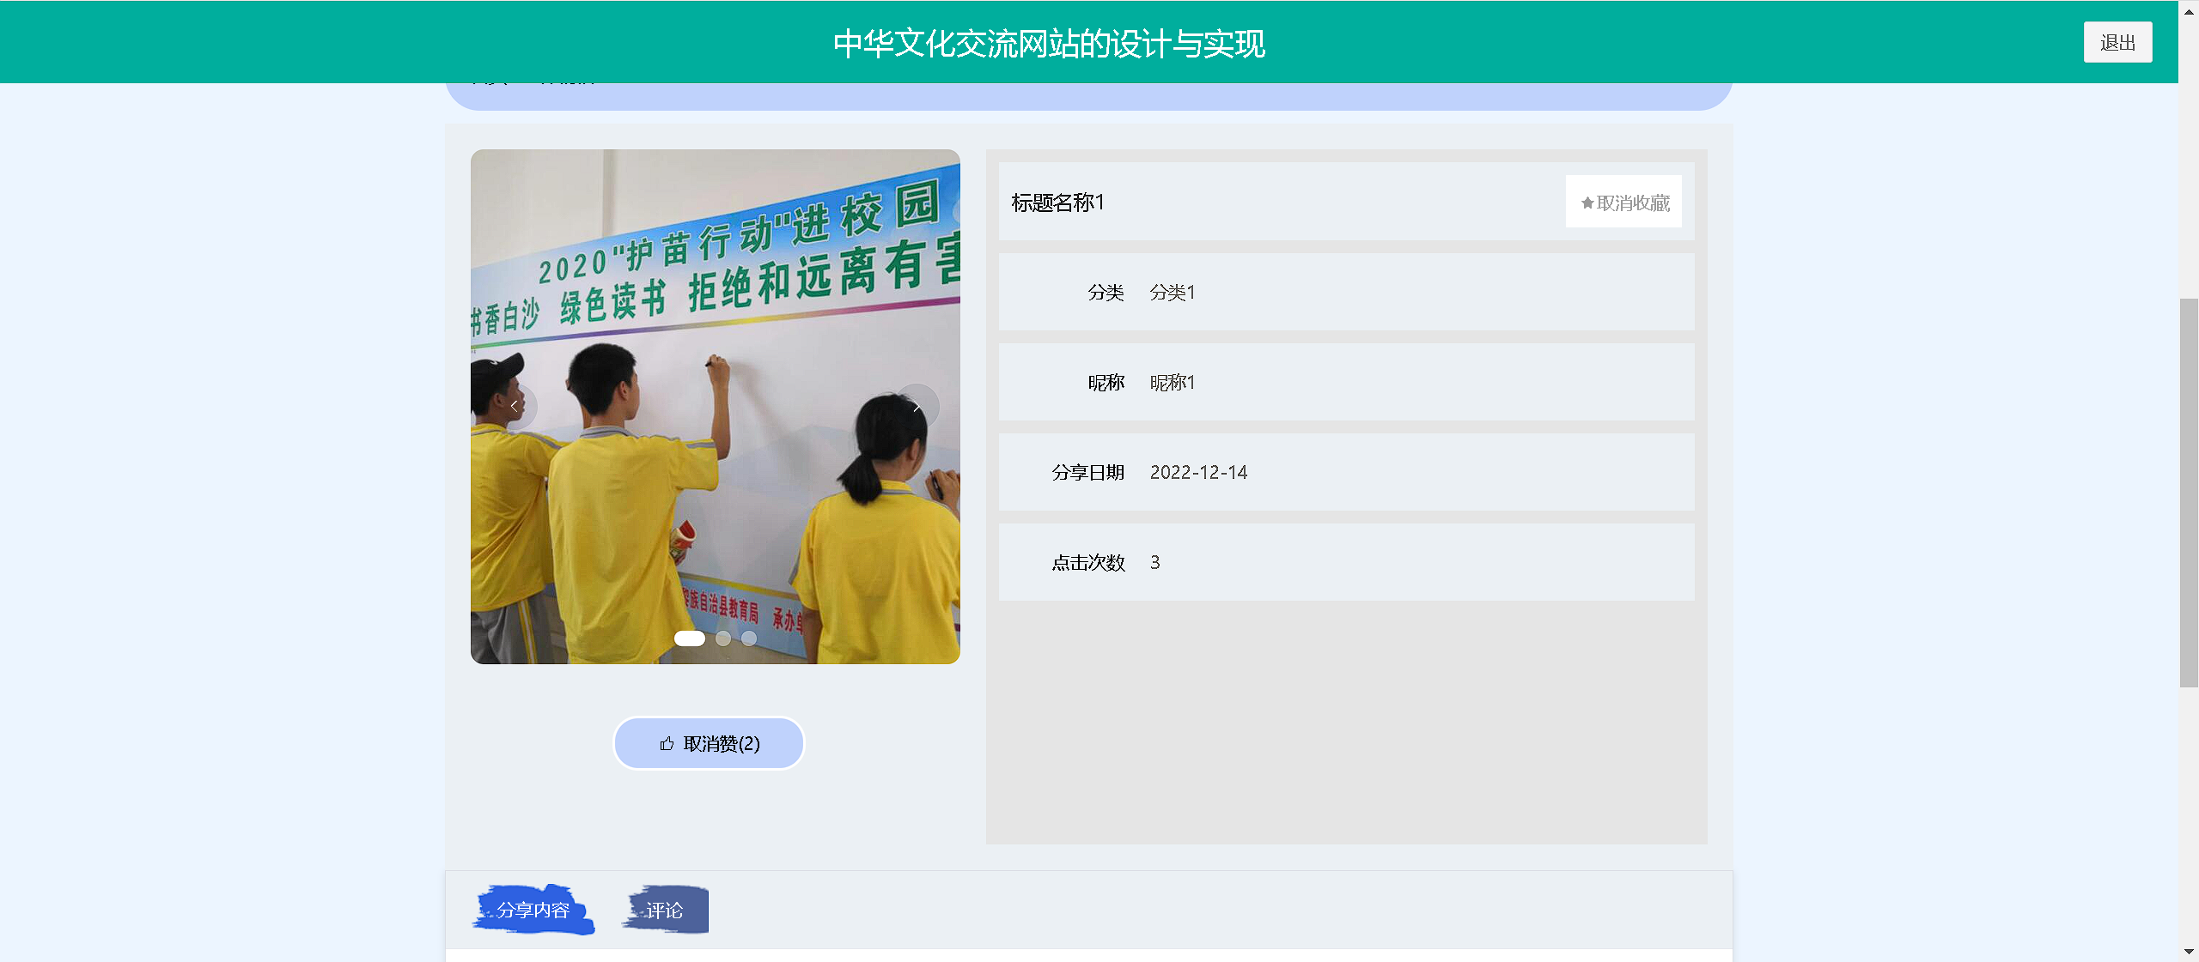Click site title 中华文化交流网站的设计与实现
The image size is (2199, 962).
1049,44
